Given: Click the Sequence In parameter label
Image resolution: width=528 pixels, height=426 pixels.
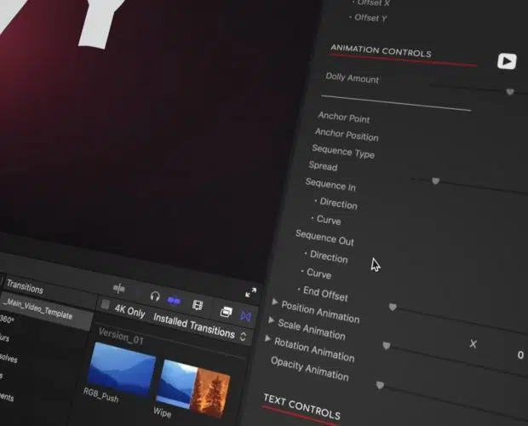Looking at the screenshot, I should coord(330,185).
